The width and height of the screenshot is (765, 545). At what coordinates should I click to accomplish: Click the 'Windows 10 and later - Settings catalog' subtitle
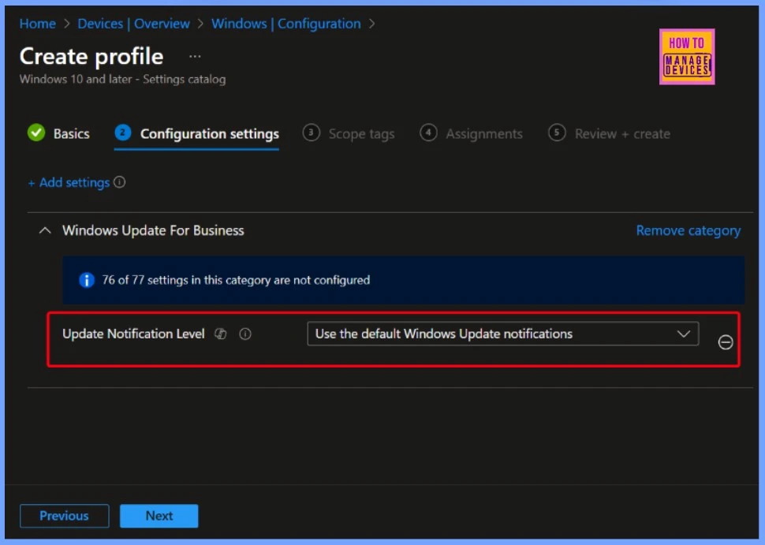122,79
